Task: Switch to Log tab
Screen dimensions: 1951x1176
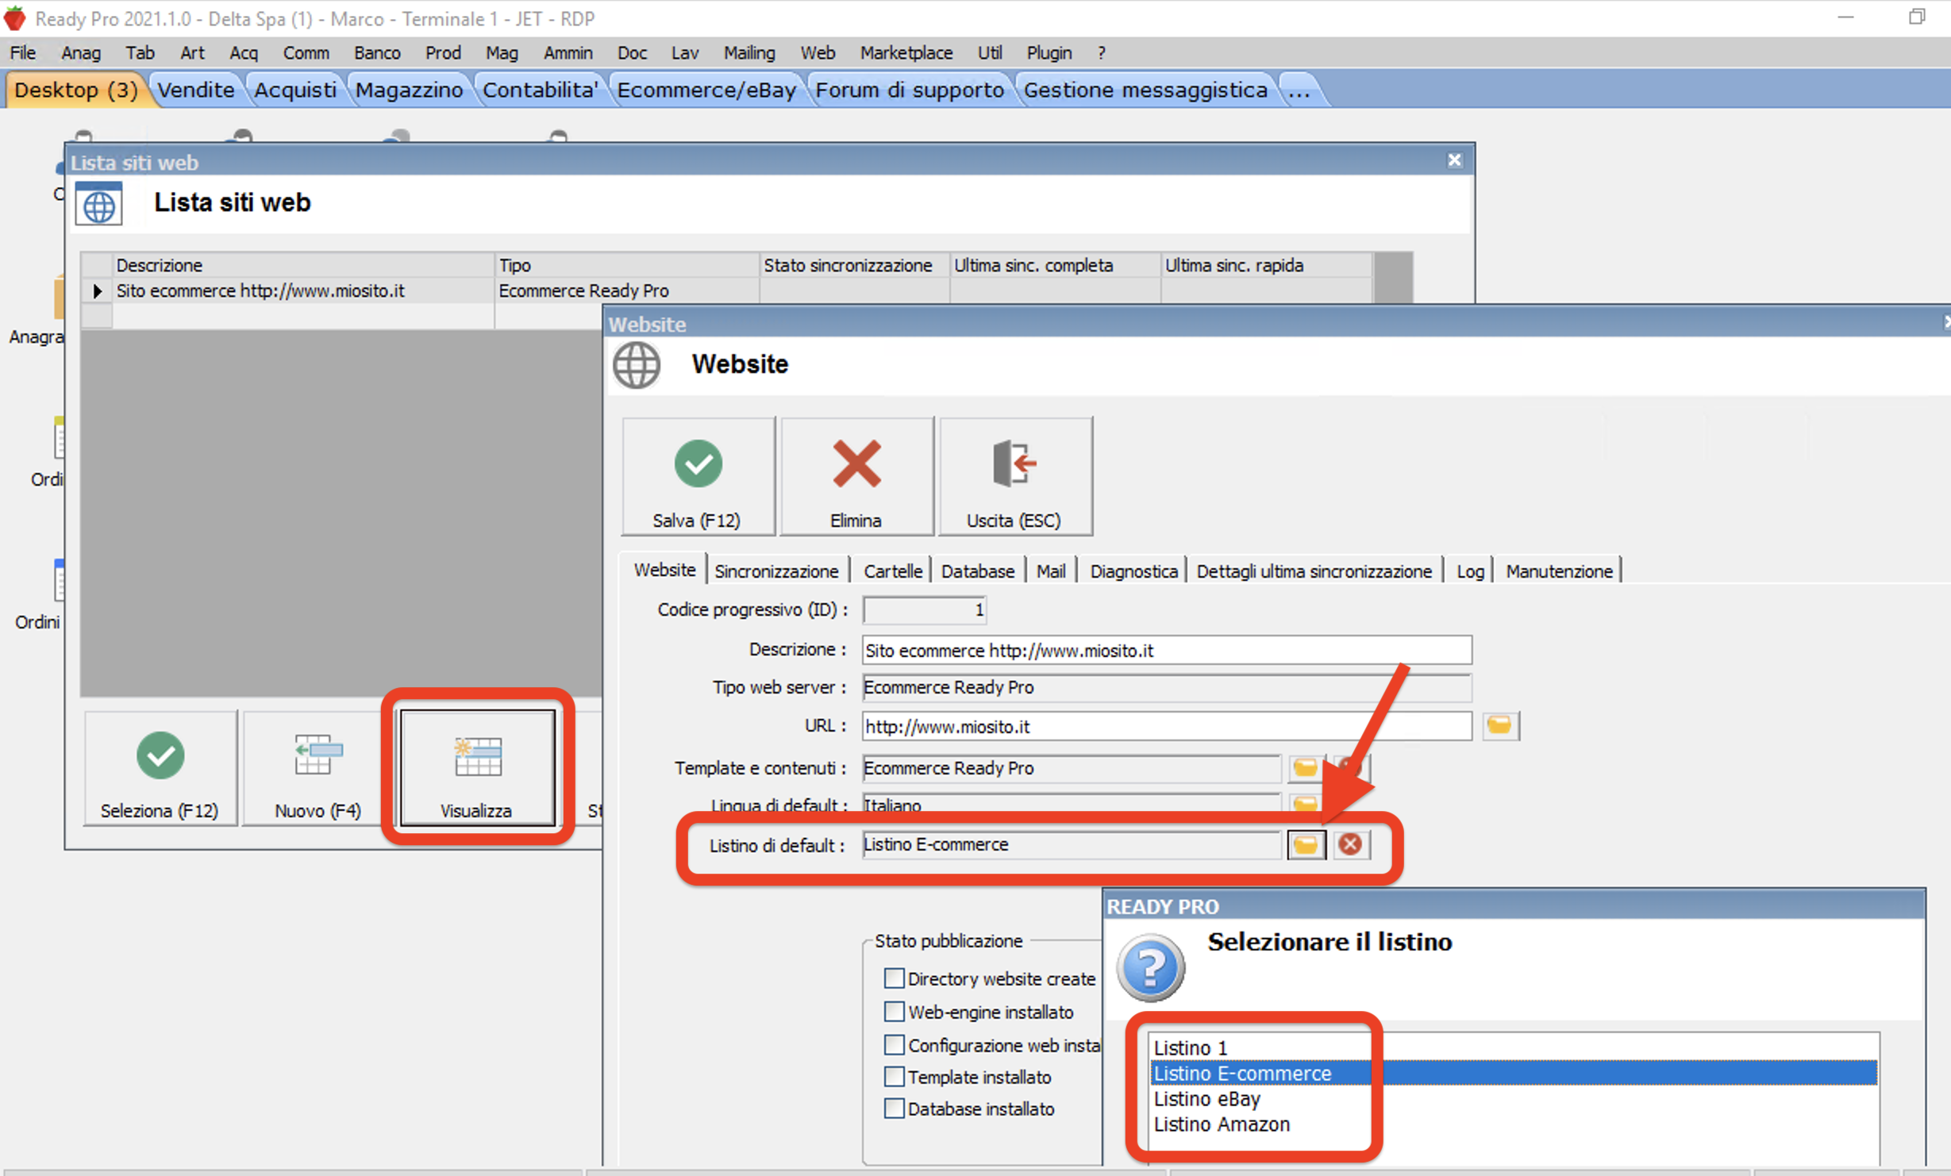Action: point(1470,571)
